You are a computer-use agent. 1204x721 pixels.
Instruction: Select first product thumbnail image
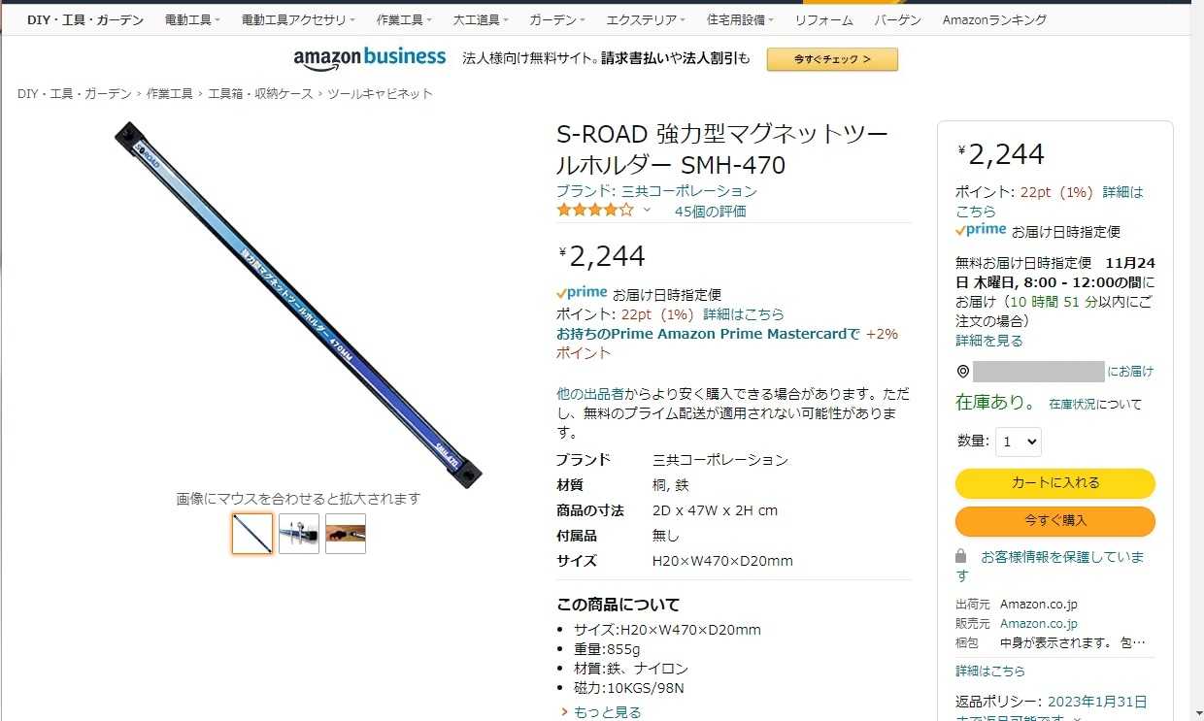click(252, 534)
